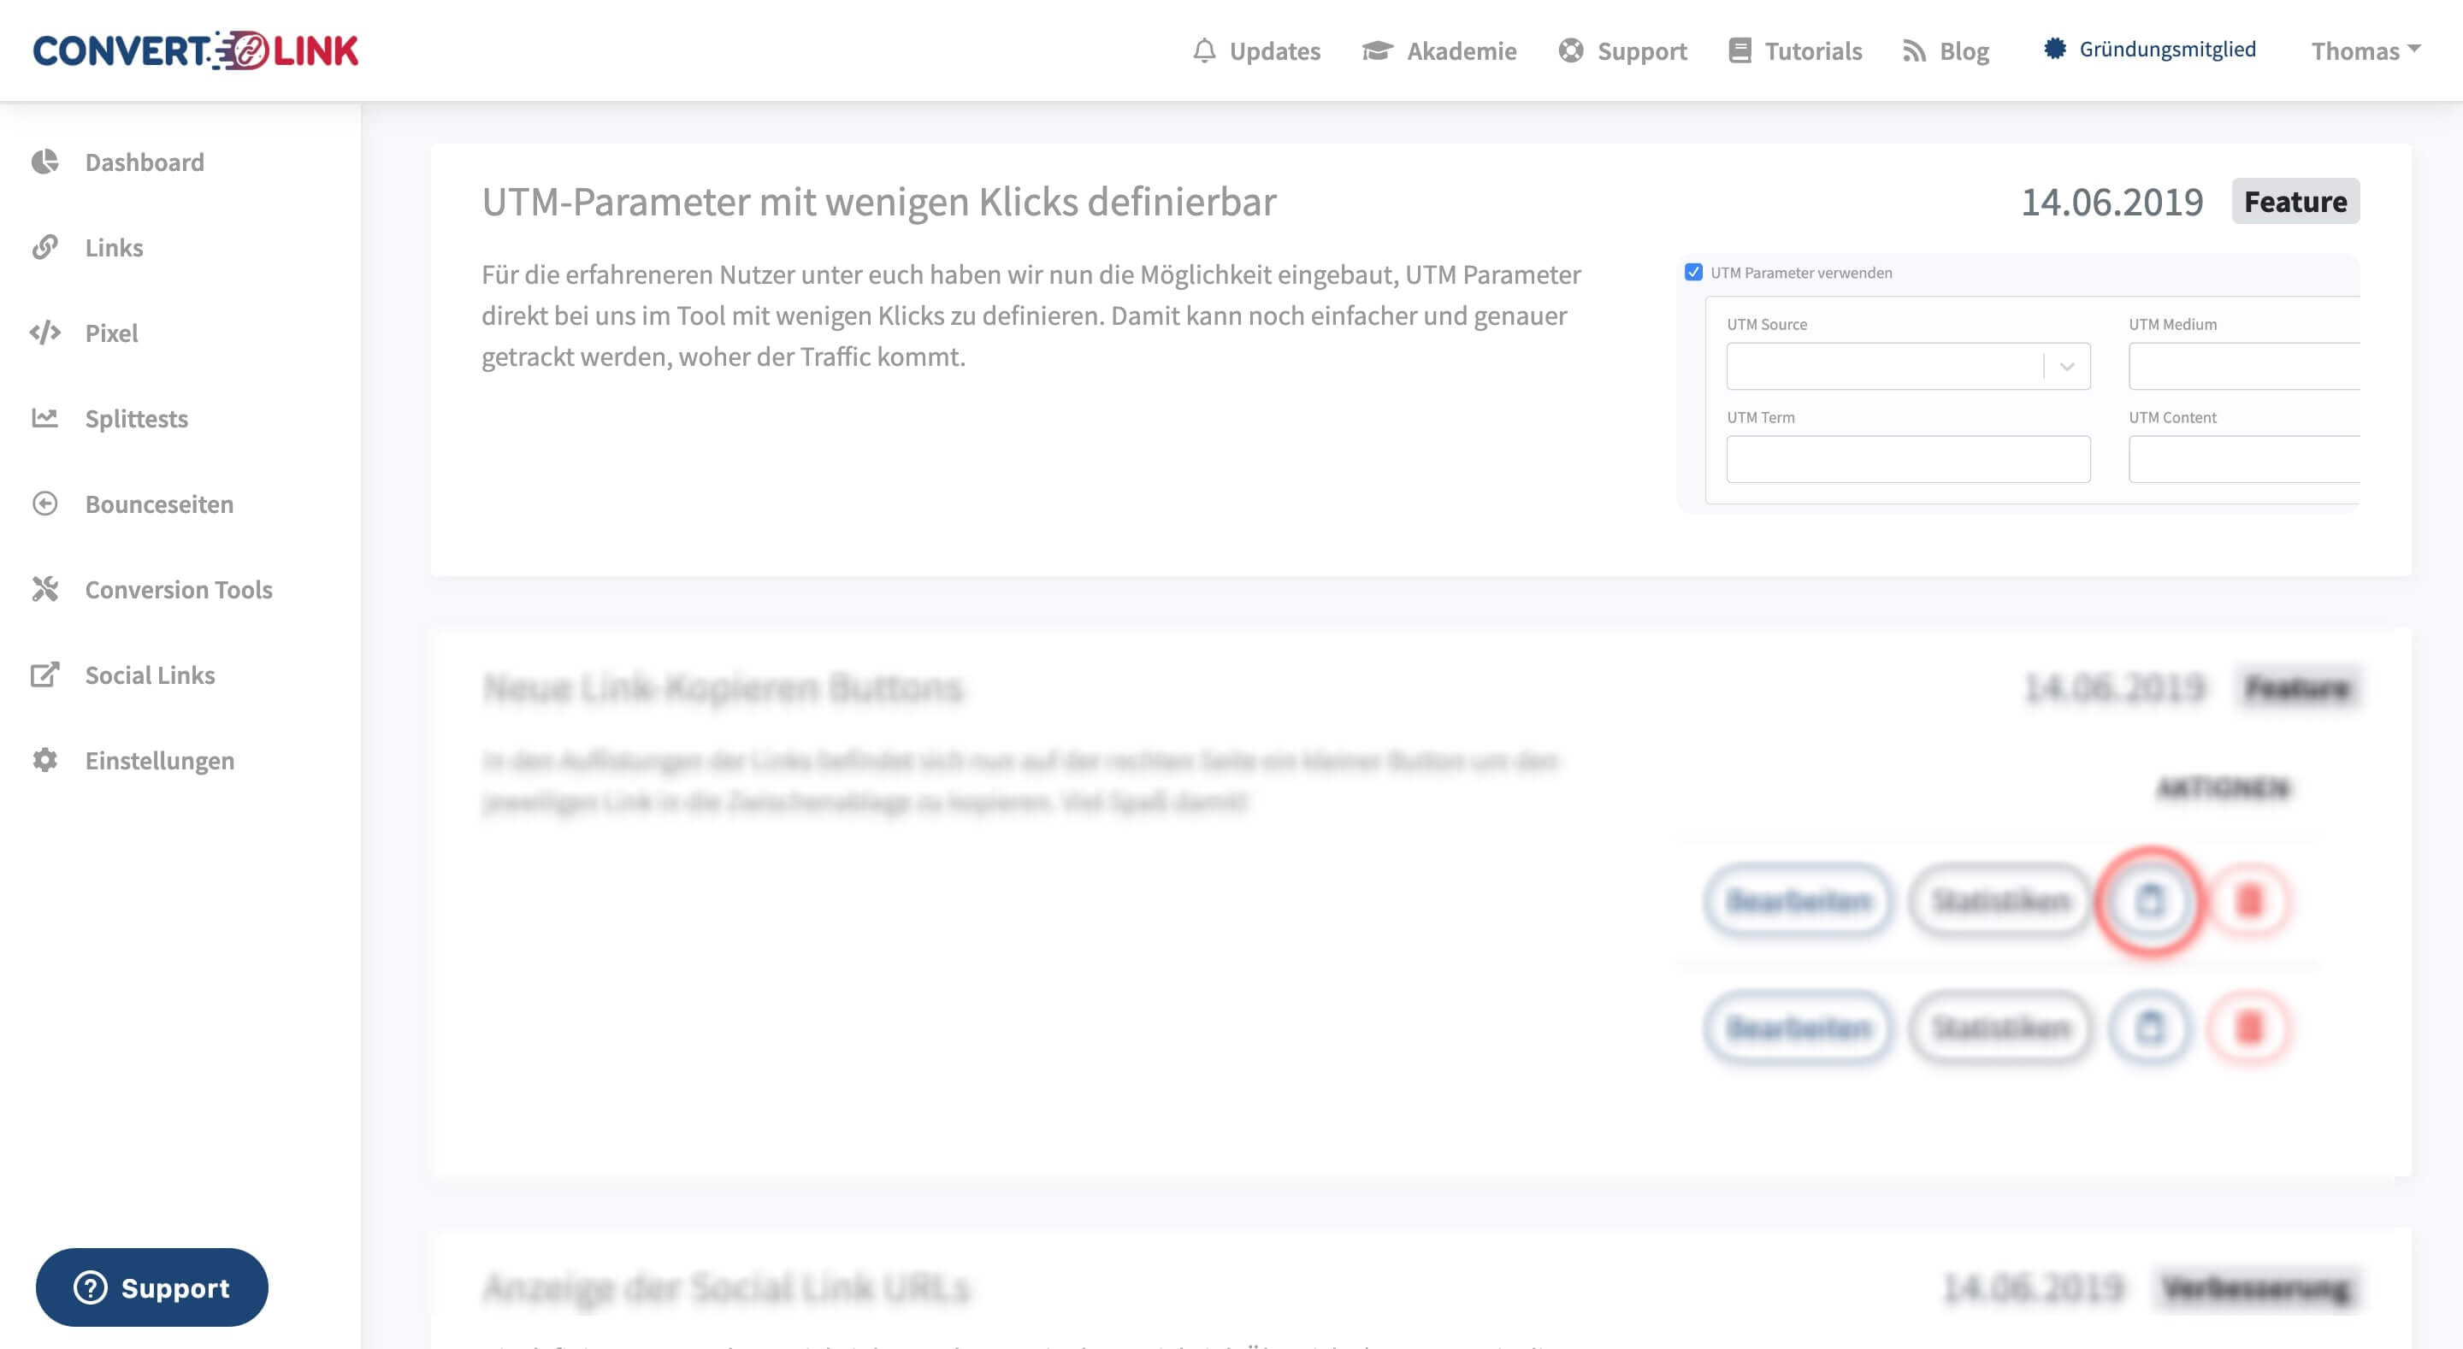
Task: Click the Social Links external-link icon
Action: point(45,675)
